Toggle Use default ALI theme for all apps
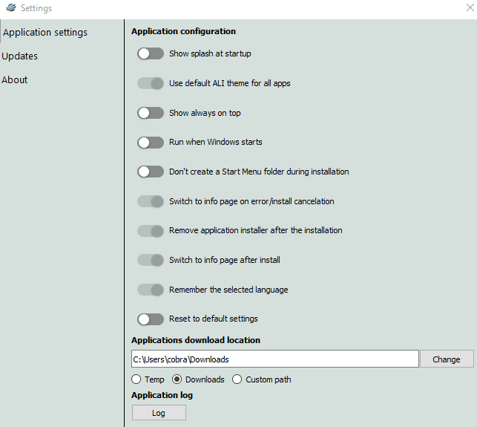477x427 pixels. [x=151, y=83]
